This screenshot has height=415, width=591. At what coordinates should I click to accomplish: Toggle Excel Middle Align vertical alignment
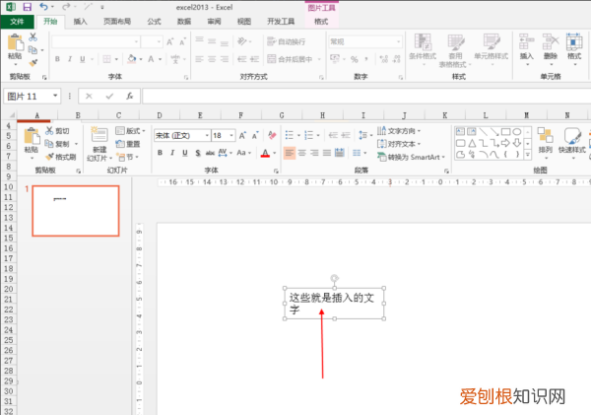[212, 40]
